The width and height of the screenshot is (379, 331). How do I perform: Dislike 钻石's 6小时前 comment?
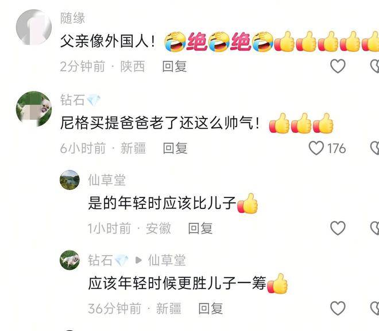click(x=375, y=148)
